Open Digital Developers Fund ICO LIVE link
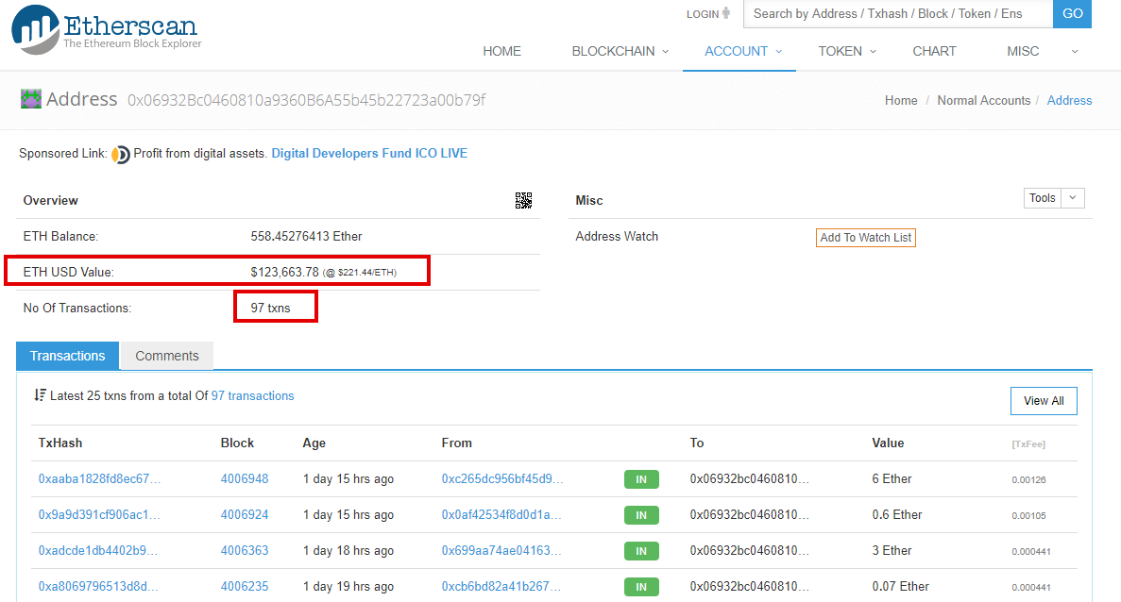 (x=369, y=154)
